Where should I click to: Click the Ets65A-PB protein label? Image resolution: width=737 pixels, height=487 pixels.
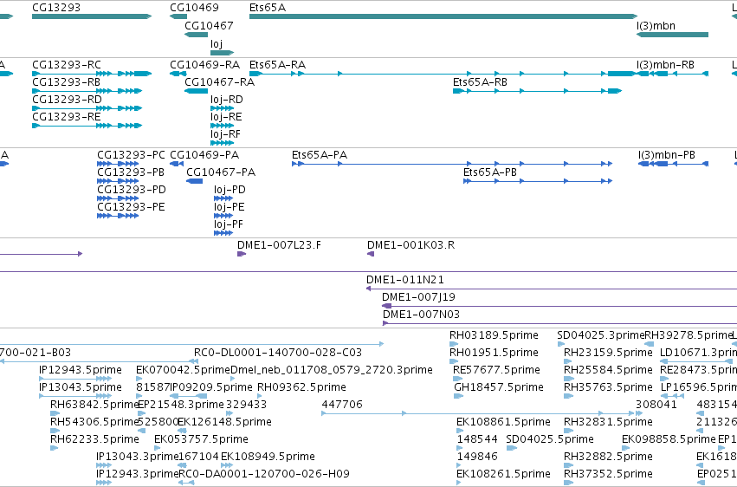(490, 172)
